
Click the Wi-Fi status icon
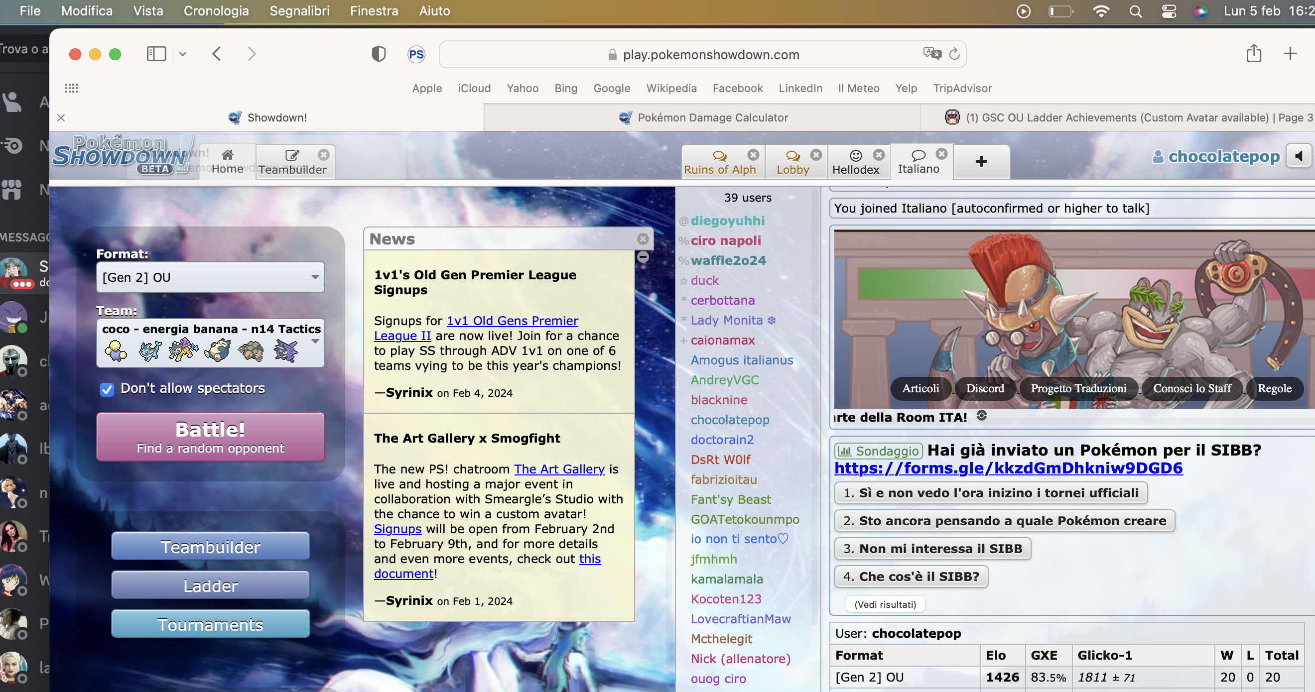(x=1101, y=11)
